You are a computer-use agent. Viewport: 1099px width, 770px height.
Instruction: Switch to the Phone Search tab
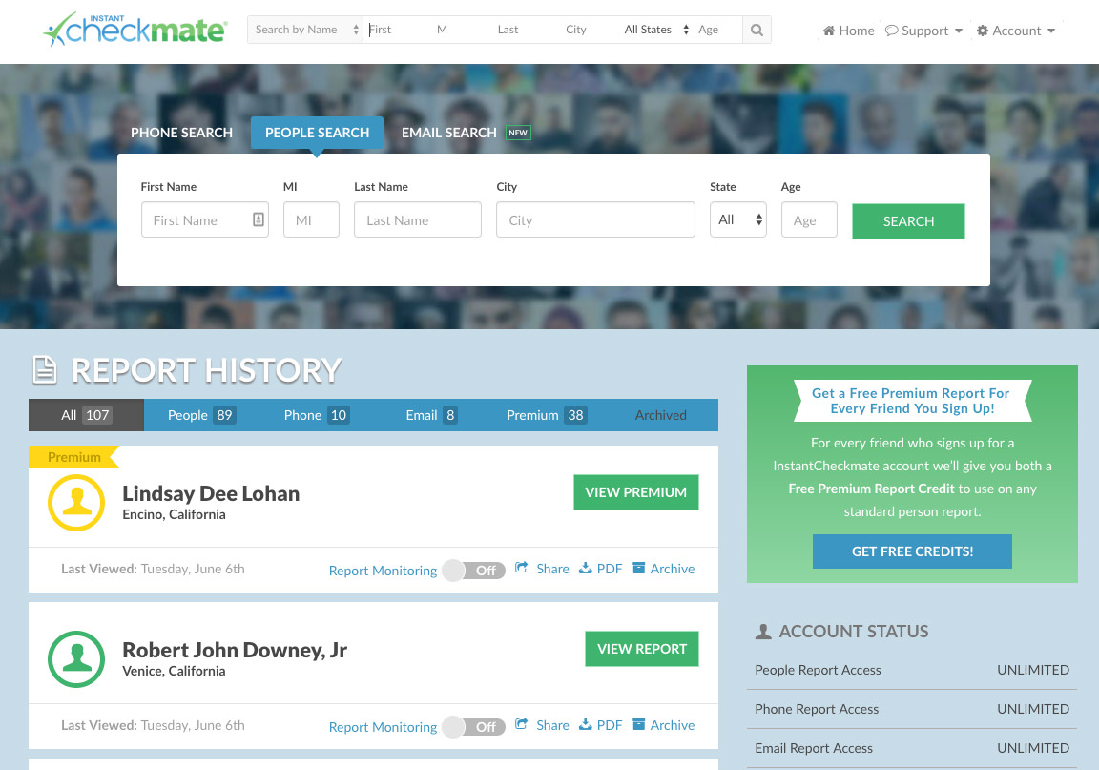(x=181, y=133)
